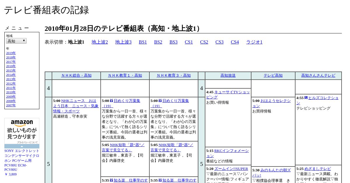
Task: Switch to CS4 listings
Action: click(235, 42)
